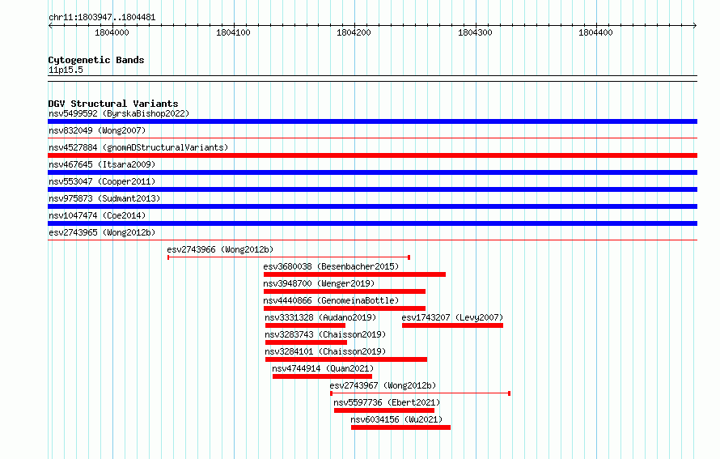The width and height of the screenshot is (720, 459).
Task: Click the nsv4527884 (gnomADStructuralVariants) label
Action: pos(138,147)
